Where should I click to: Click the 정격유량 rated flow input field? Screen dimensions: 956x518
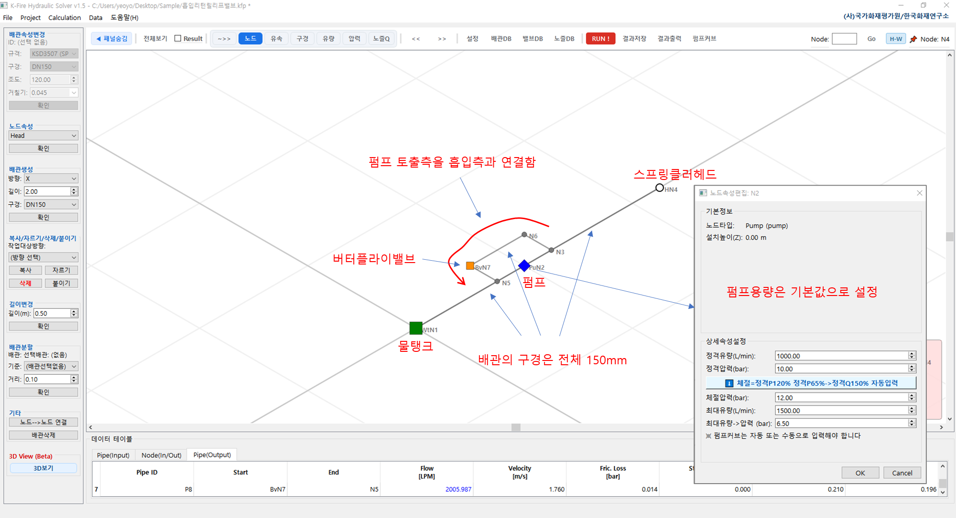point(841,356)
